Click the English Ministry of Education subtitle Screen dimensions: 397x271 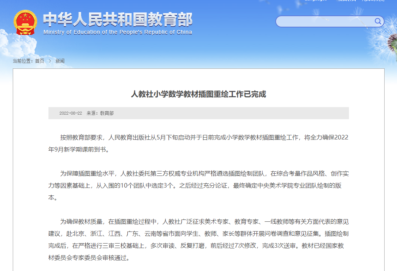118,32
